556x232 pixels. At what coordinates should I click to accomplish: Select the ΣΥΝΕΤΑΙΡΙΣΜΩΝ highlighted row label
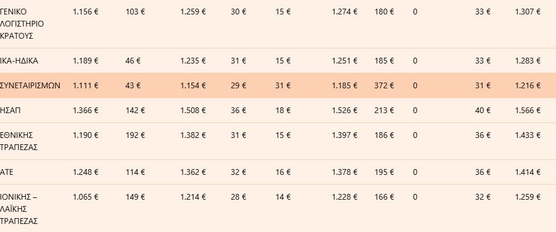click(30, 85)
